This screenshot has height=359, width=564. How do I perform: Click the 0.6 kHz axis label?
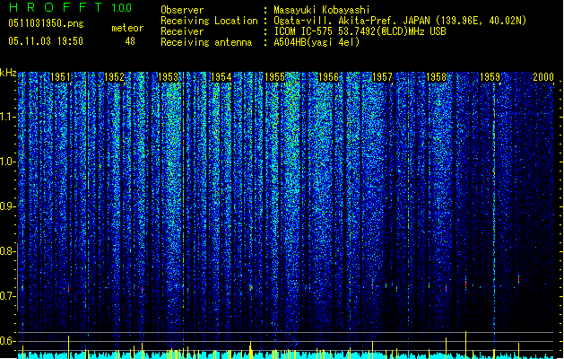pos(7,341)
